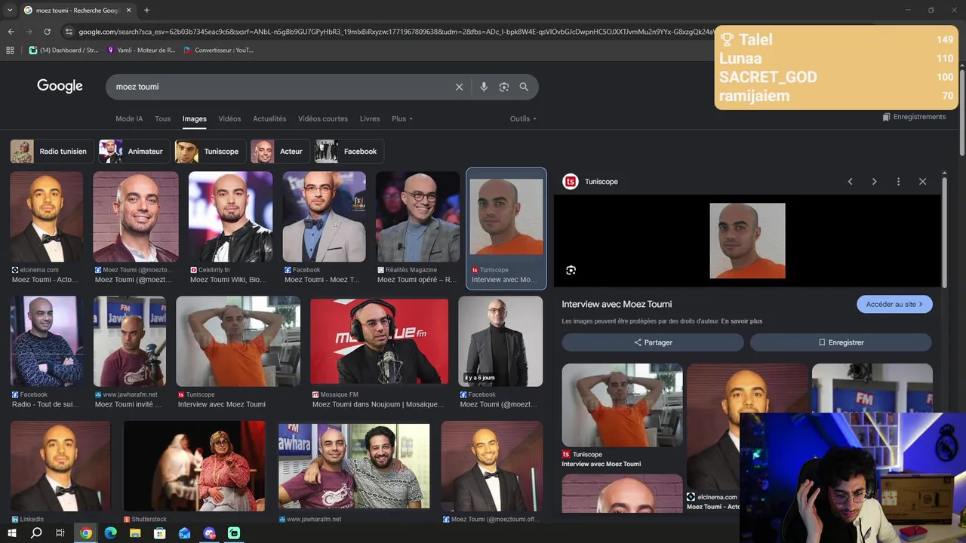Click the 'Radio - Tout de sui...' caption

pyautogui.click(x=45, y=404)
